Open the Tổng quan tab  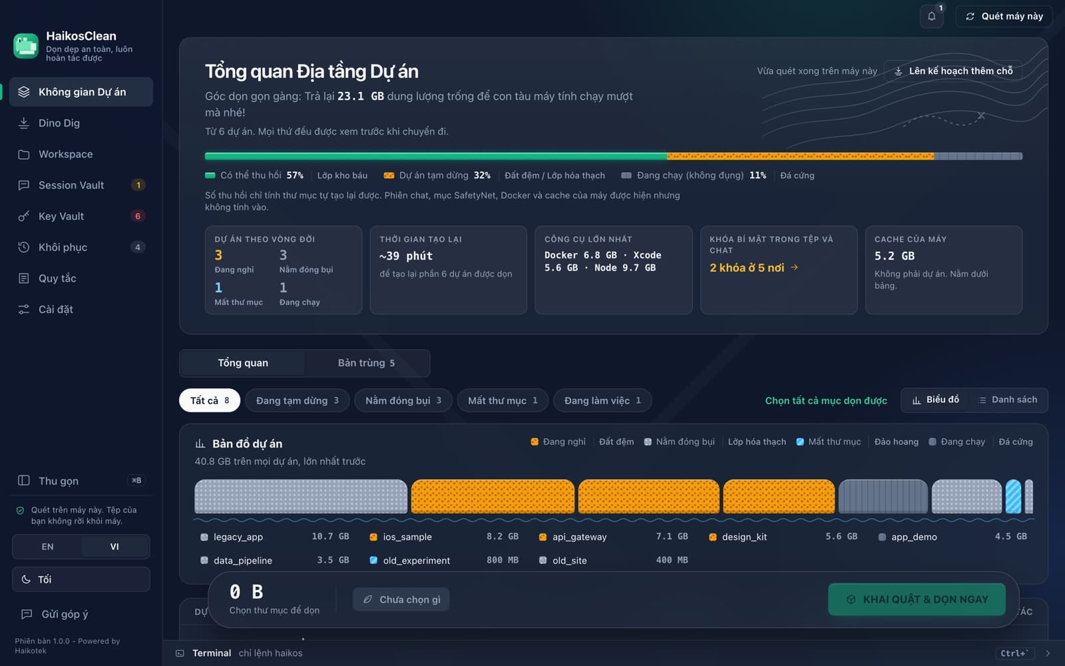click(243, 363)
